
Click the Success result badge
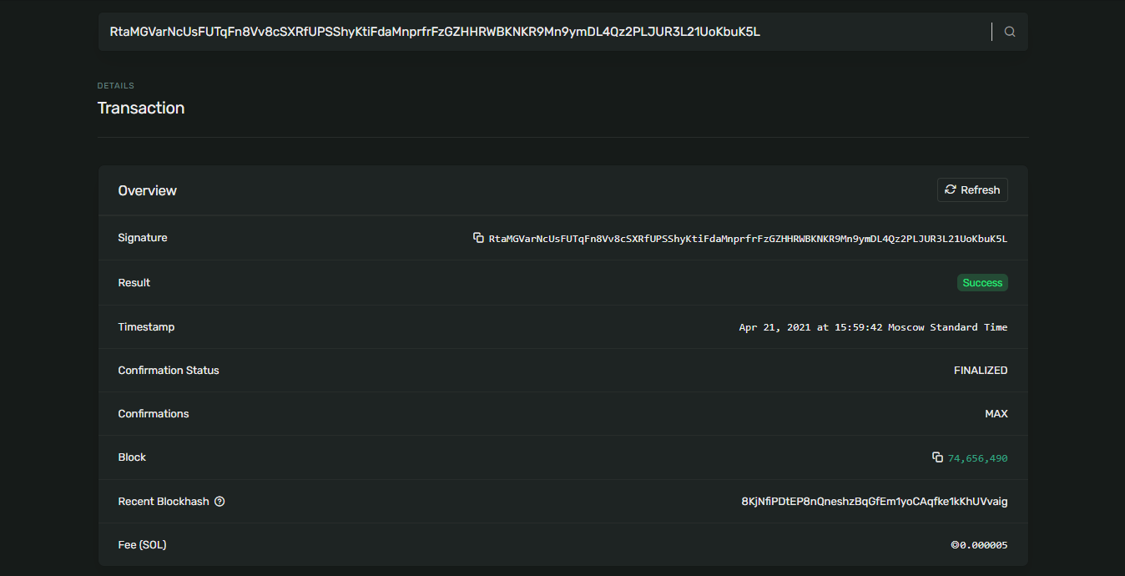[x=982, y=283]
